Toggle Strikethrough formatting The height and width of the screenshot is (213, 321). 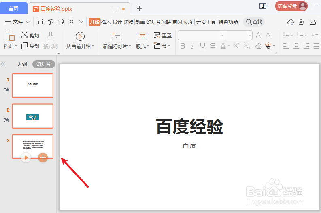(213, 46)
